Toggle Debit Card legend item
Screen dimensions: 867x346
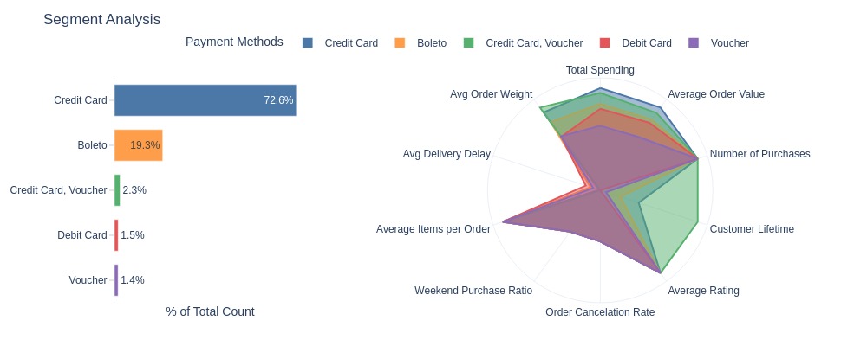pos(636,43)
